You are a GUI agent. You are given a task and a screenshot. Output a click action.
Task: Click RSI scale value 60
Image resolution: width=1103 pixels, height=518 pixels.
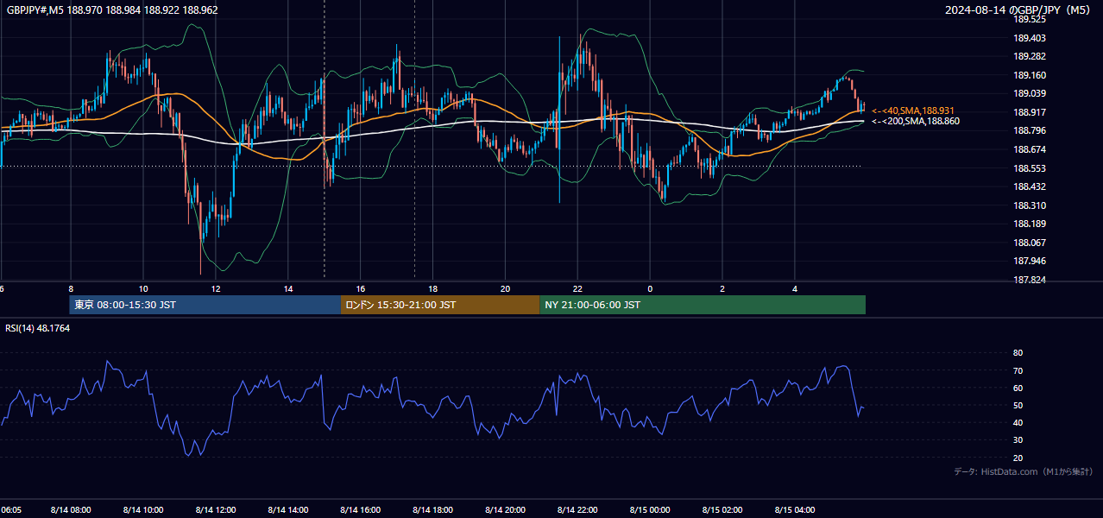(1018, 388)
